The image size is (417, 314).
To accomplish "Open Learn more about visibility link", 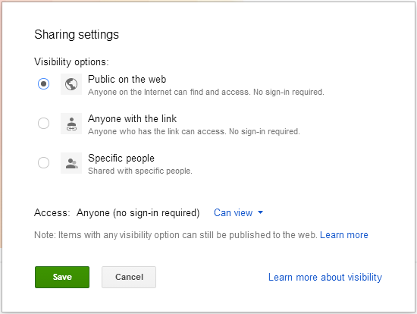I will (325, 278).
